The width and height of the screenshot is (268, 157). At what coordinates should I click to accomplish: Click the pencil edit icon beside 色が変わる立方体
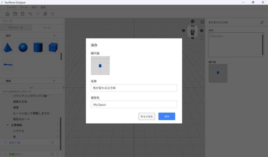pos(262,22)
